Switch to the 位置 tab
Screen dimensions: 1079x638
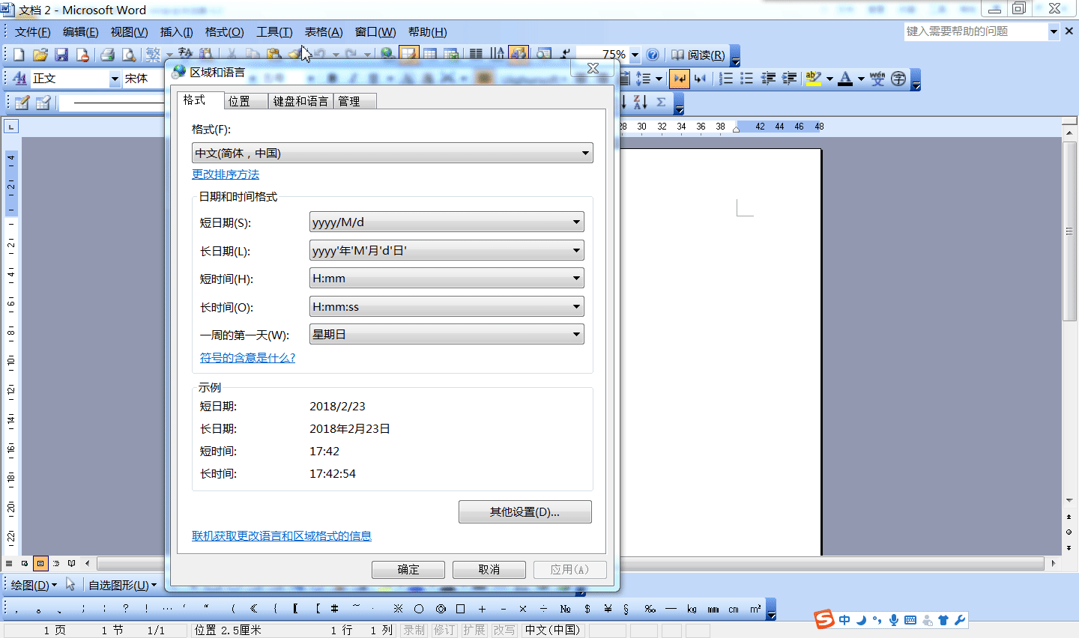(x=246, y=101)
